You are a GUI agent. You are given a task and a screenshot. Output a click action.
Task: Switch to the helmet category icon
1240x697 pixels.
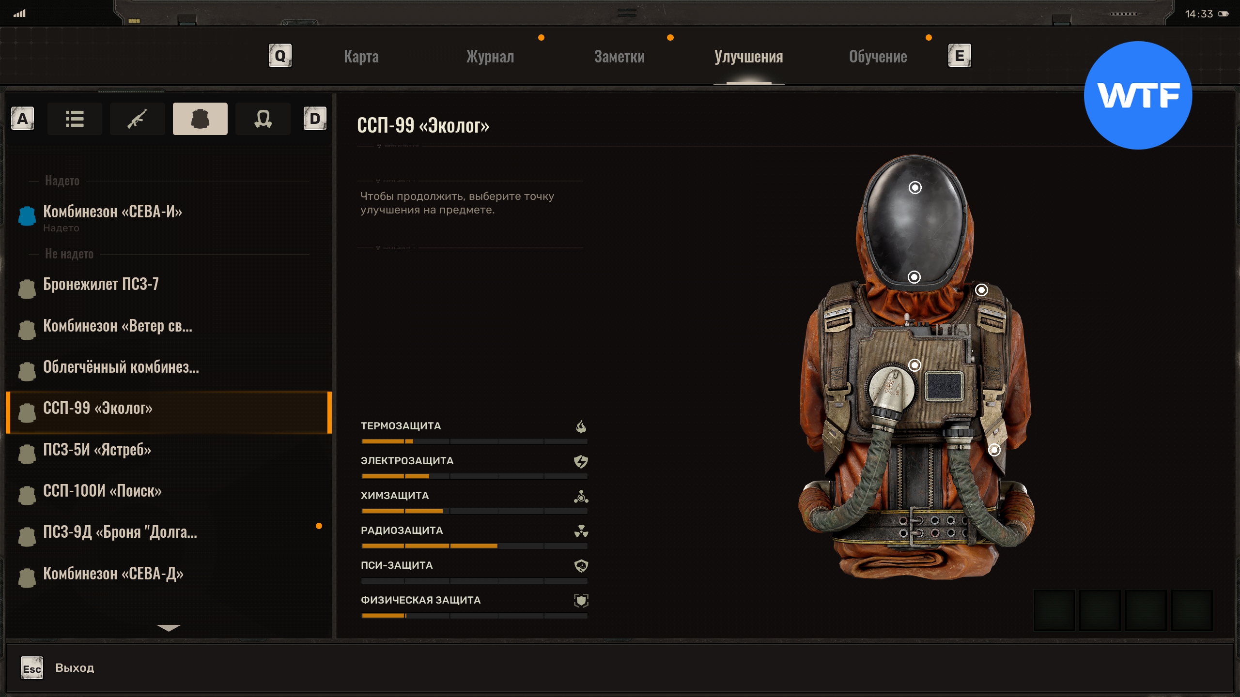[x=263, y=119]
